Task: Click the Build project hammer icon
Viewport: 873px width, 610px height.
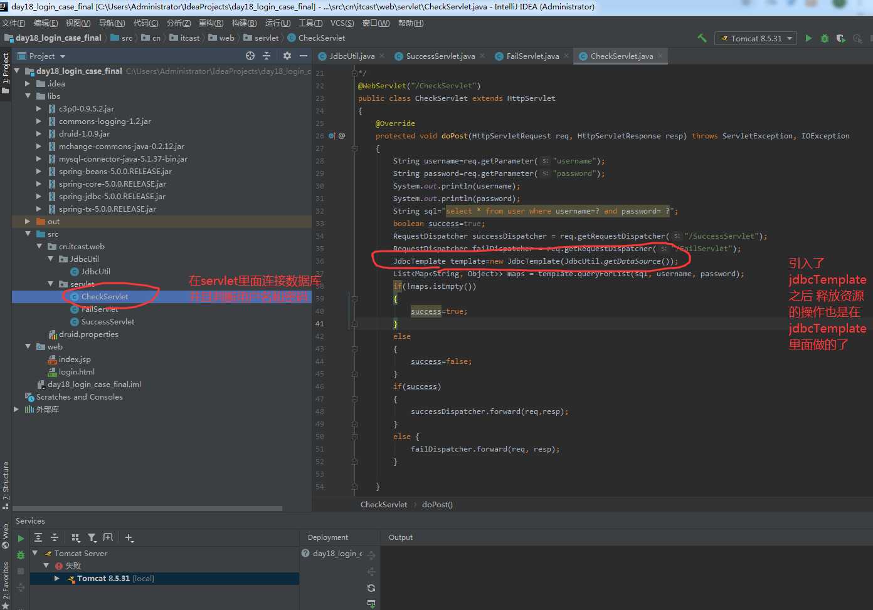Action: click(x=702, y=38)
